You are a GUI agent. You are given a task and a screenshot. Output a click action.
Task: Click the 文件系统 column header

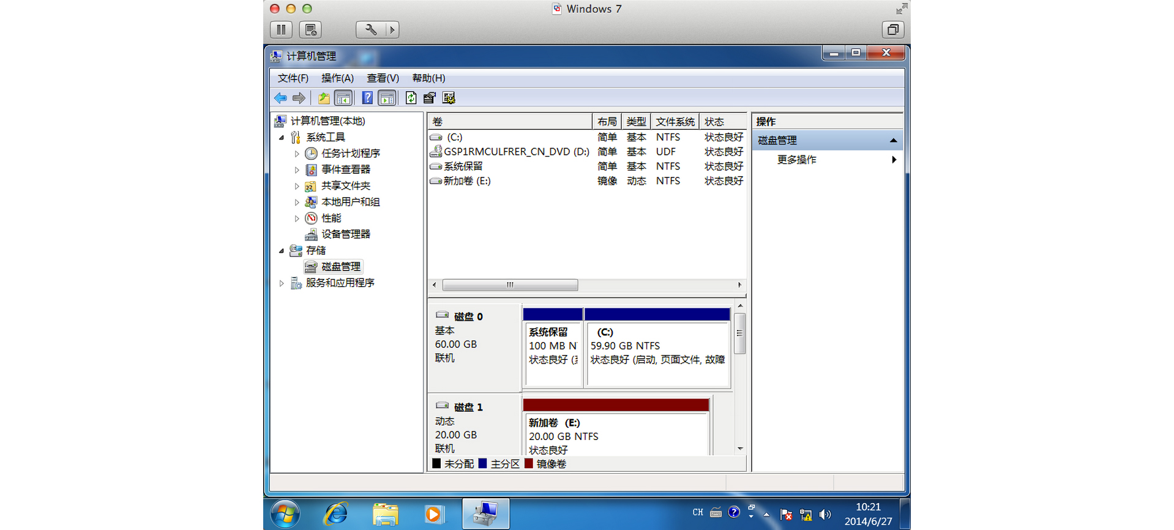[x=675, y=121]
